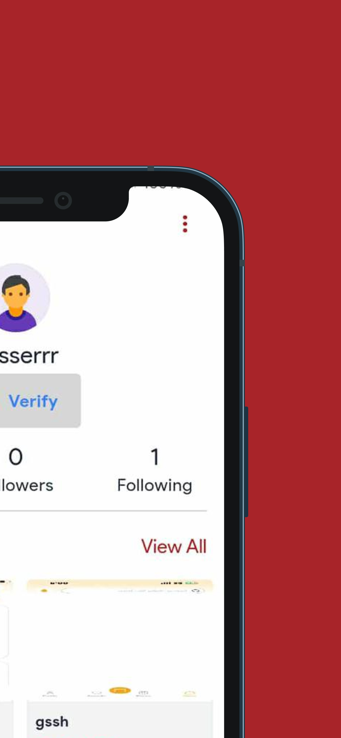Tap the yellow home icon inside thumbnail
This screenshot has height=738, width=341.
pyautogui.click(x=189, y=694)
